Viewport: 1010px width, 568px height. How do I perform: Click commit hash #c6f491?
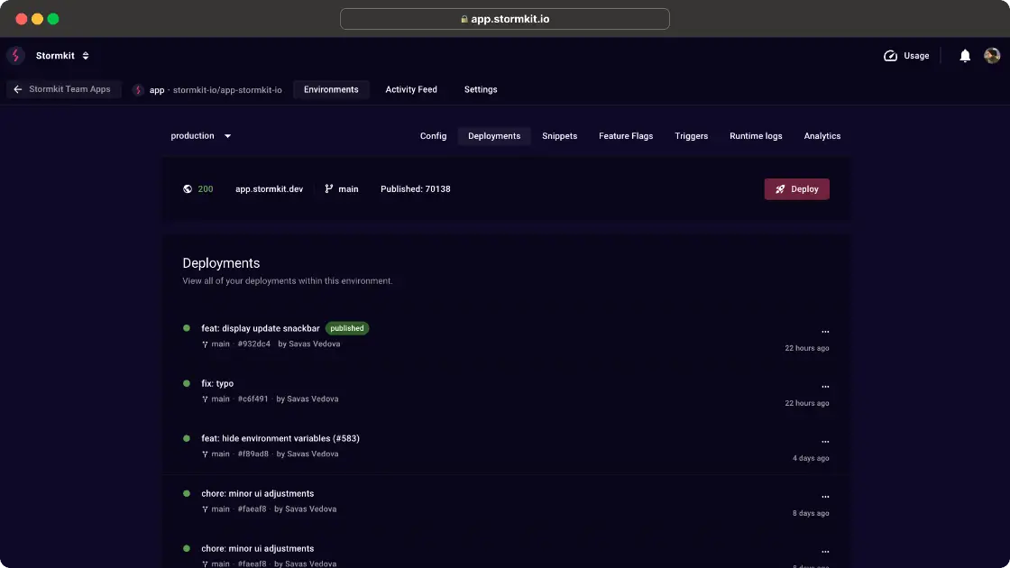pyautogui.click(x=252, y=399)
